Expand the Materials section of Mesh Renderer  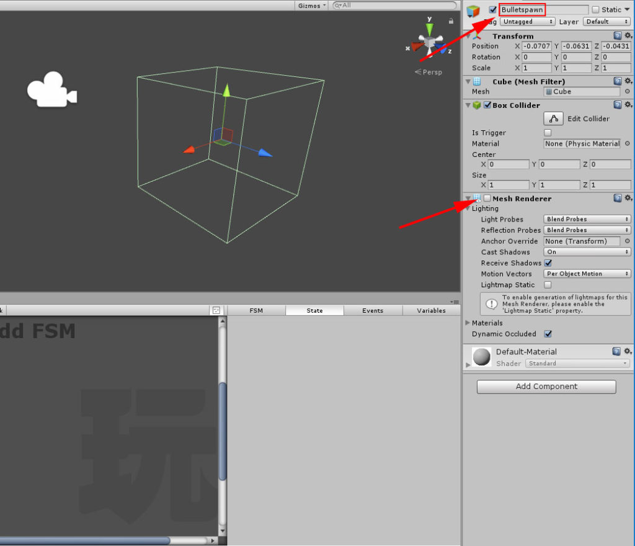[468, 323]
